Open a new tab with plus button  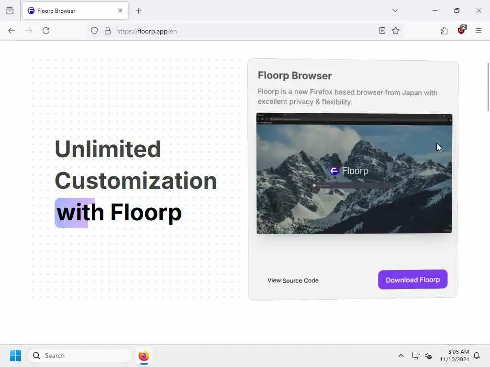click(138, 11)
